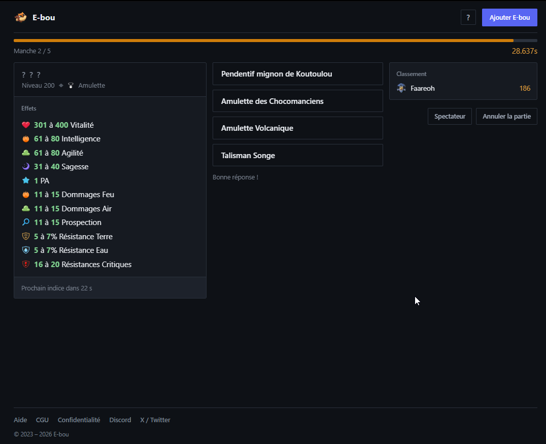This screenshot has height=444, width=546.
Task: Open the Discord footer link
Action: pos(120,420)
